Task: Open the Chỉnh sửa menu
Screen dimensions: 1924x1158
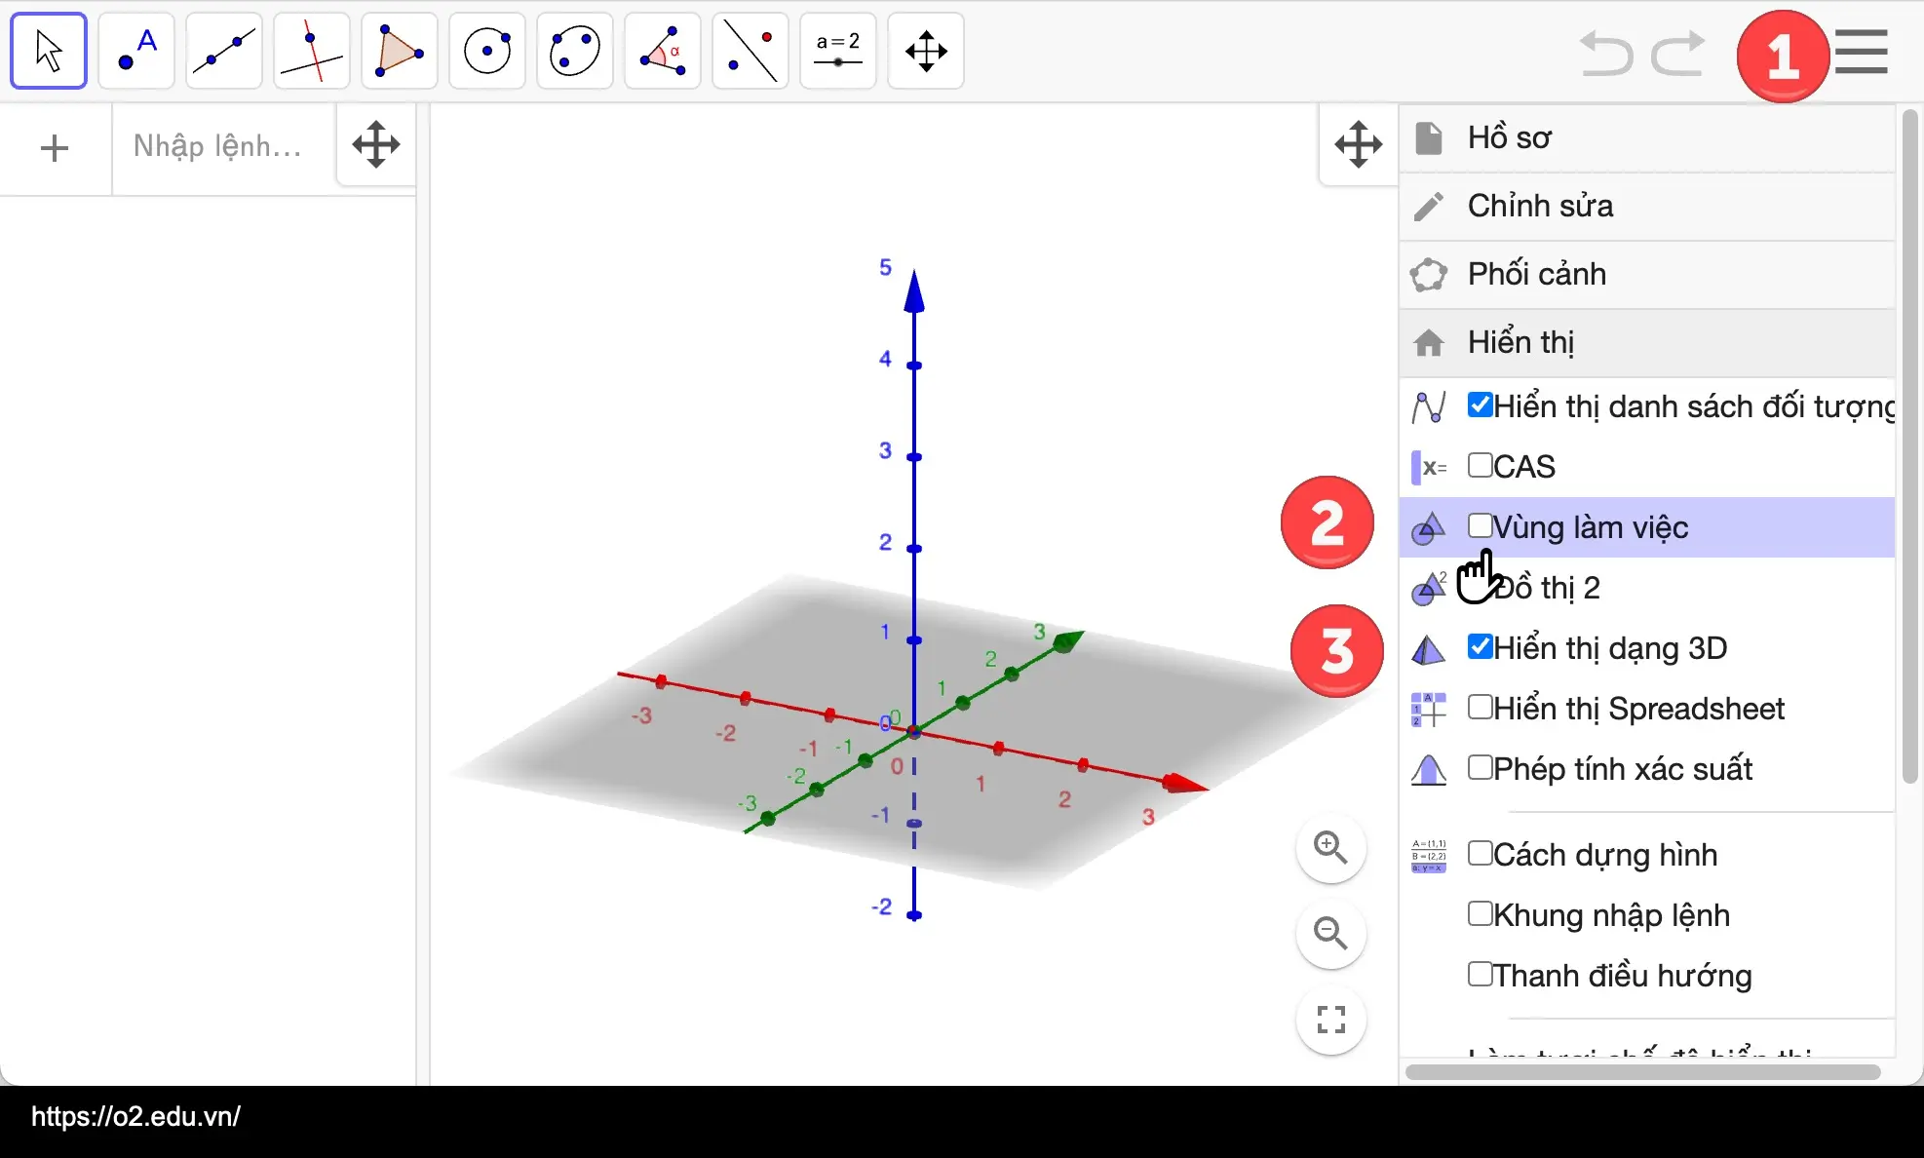Action: (1647, 207)
